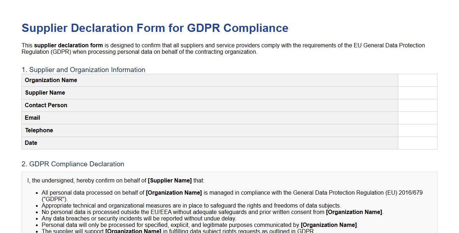Click the Supplier Name row label

(x=45, y=92)
